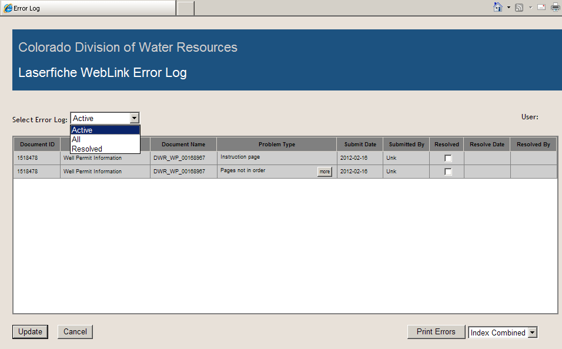Click the Internet Explorer icon on Error Log tab
The width and height of the screenshot is (562, 349).
click(x=8, y=8)
